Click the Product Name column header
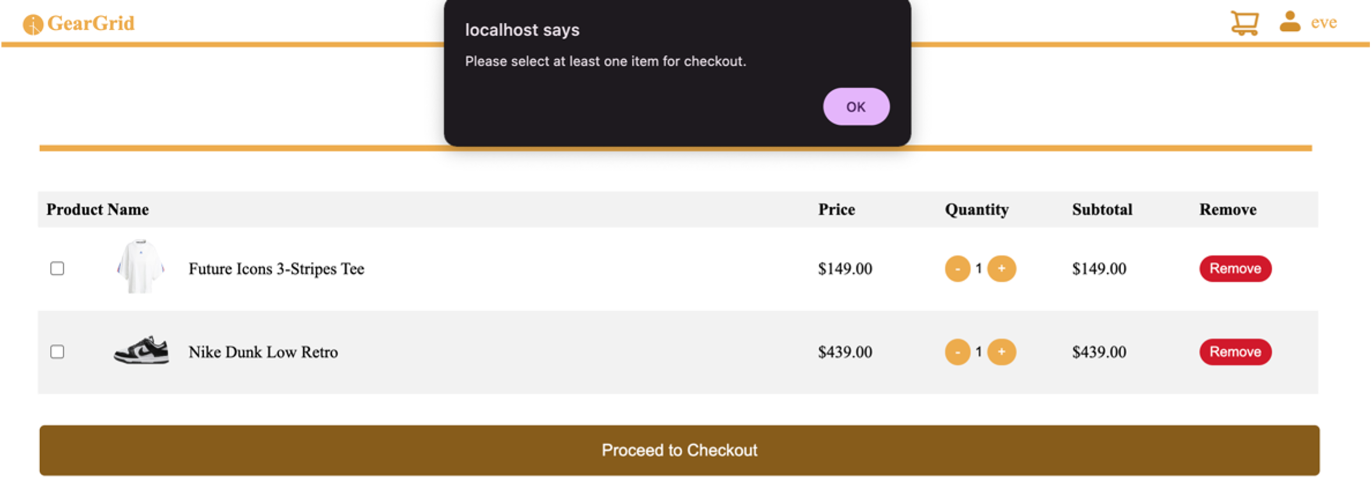 [98, 210]
